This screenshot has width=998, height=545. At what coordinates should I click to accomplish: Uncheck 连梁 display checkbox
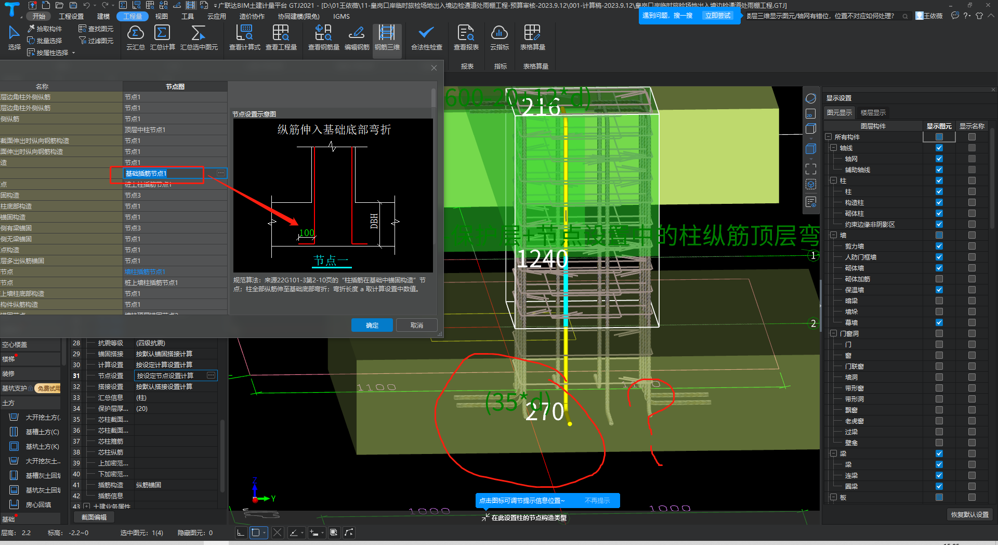coord(939,475)
